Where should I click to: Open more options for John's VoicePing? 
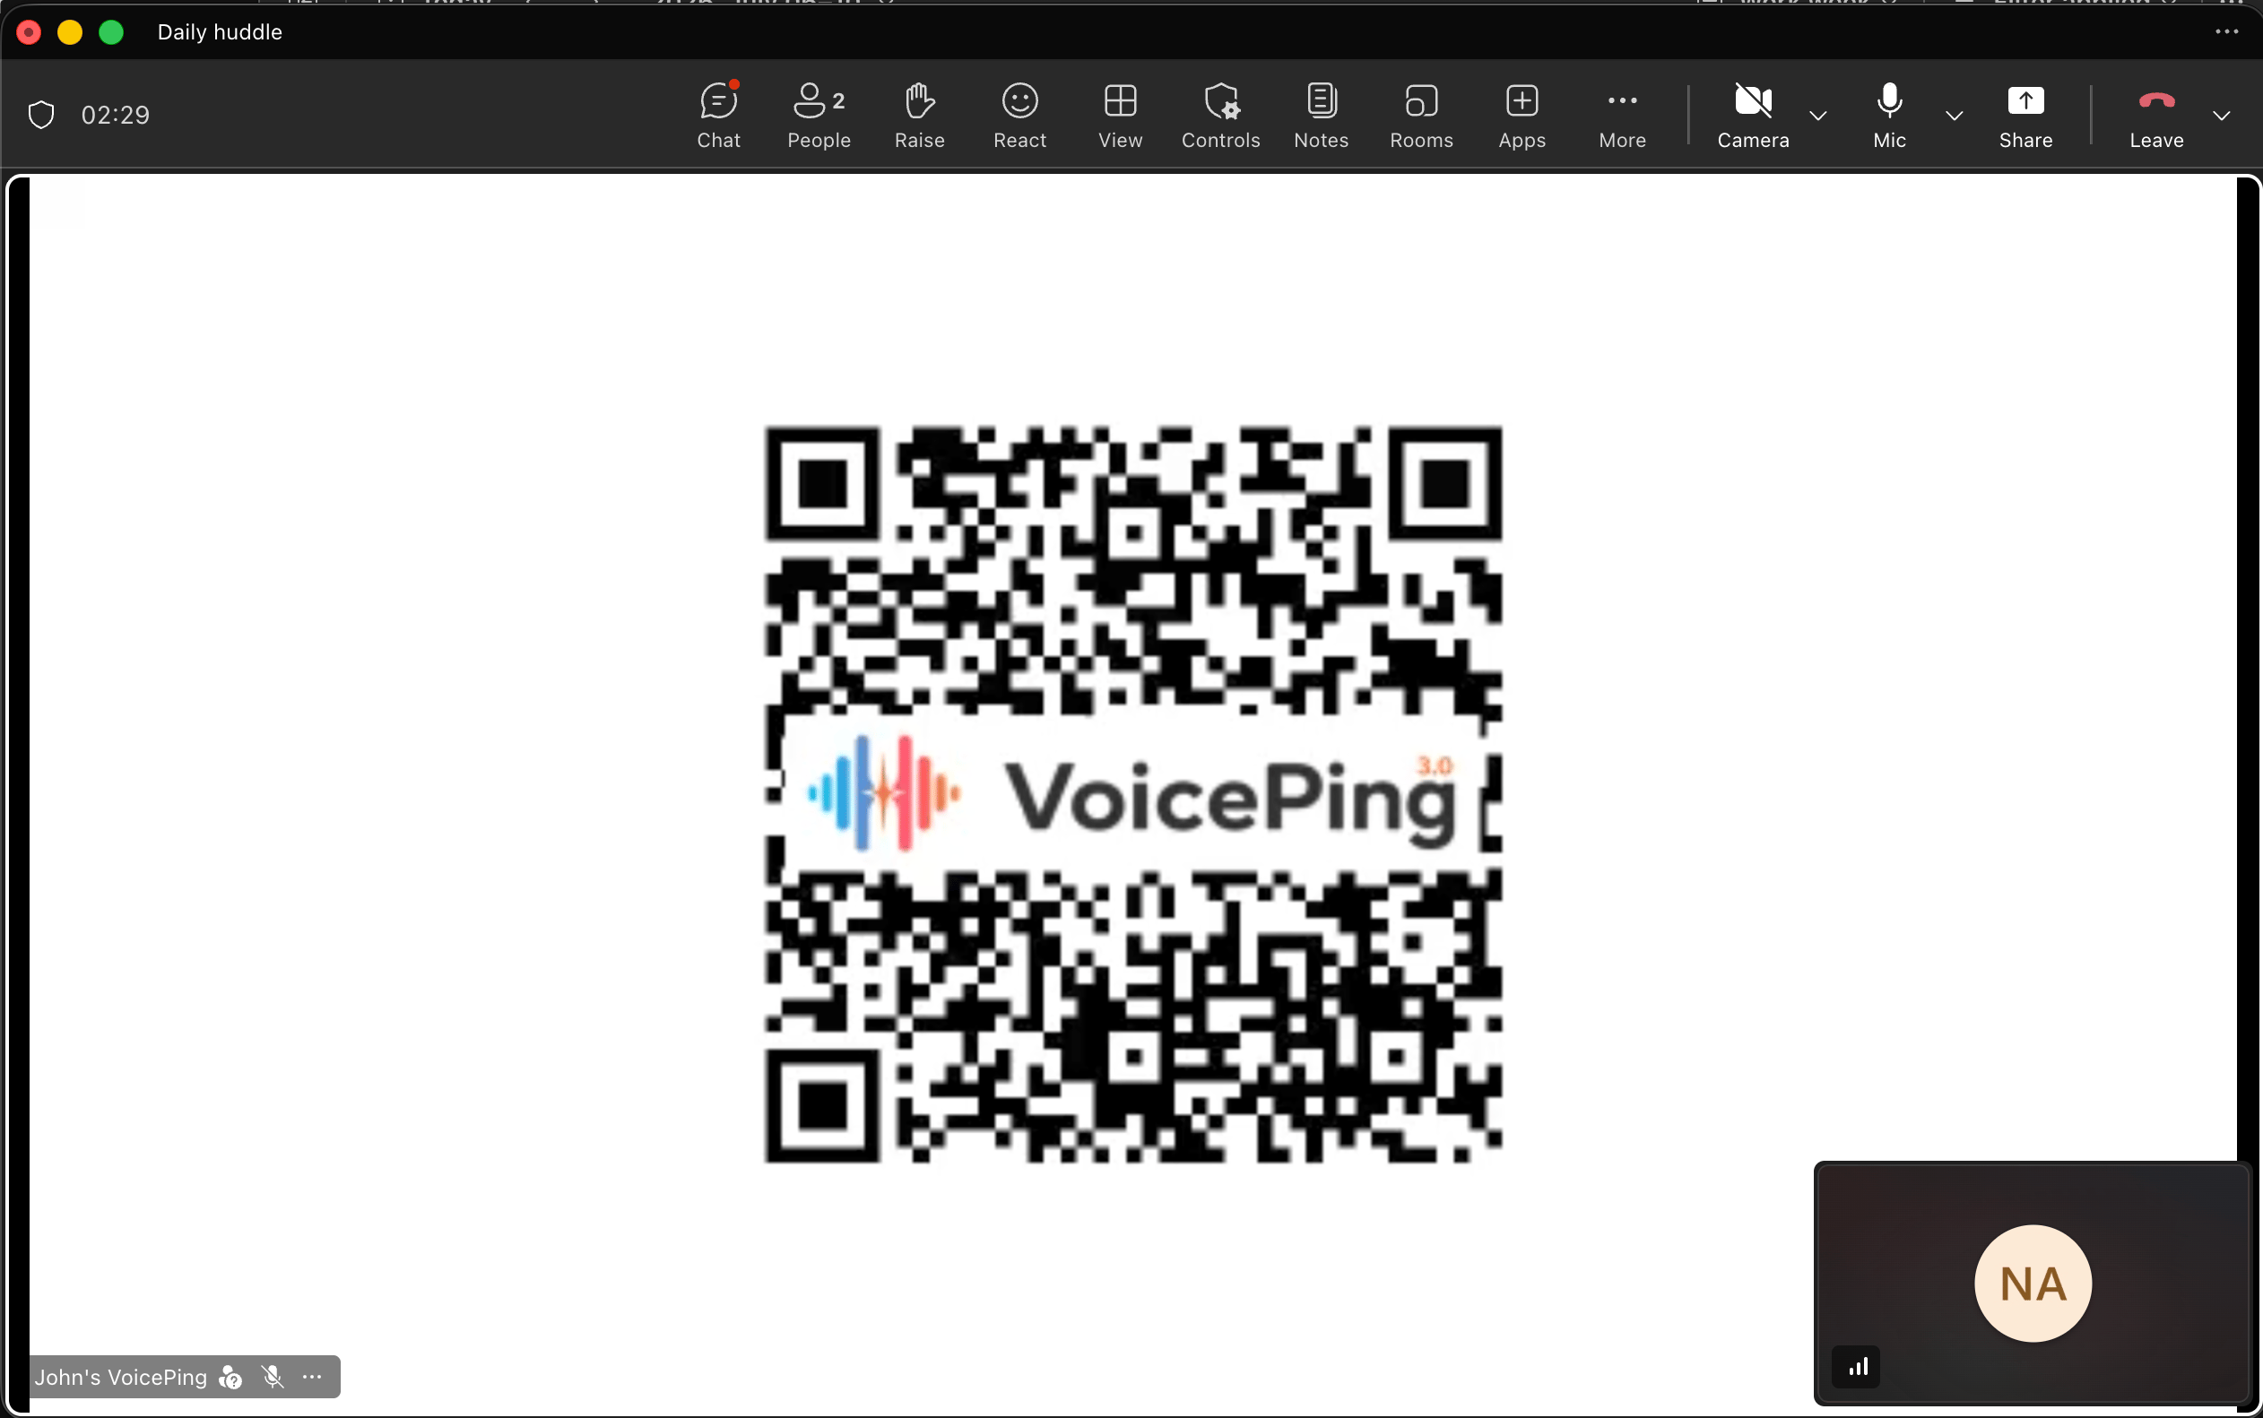[x=312, y=1377]
